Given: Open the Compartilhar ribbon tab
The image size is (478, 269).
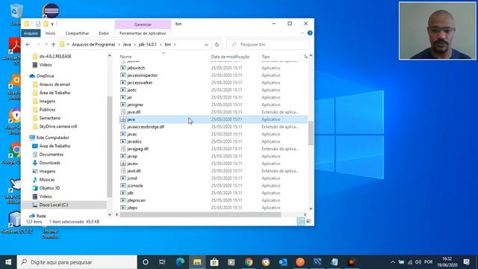Looking at the screenshot, I should tap(77, 33).
